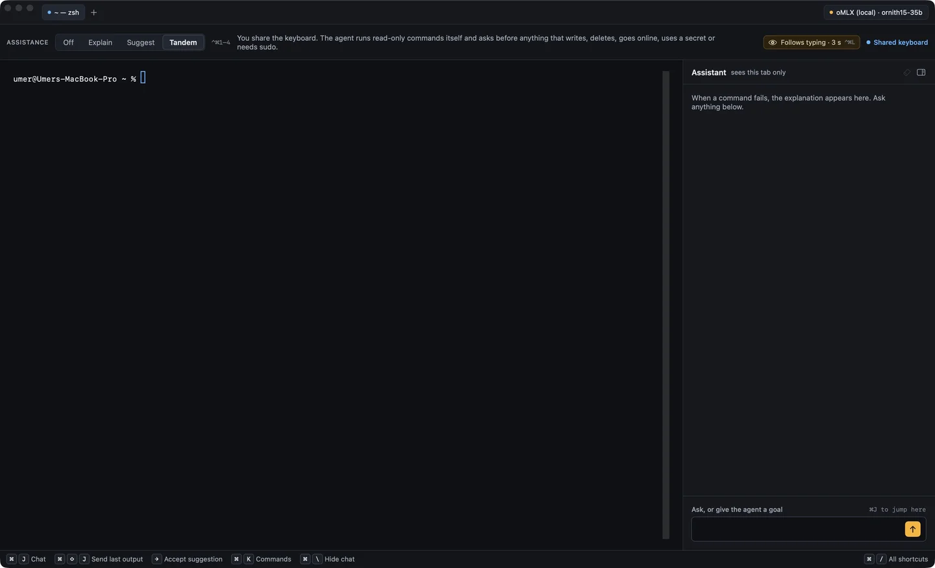The image size is (935, 568).
Task: Focus the agent goal input field
Action: click(x=797, y=529)
